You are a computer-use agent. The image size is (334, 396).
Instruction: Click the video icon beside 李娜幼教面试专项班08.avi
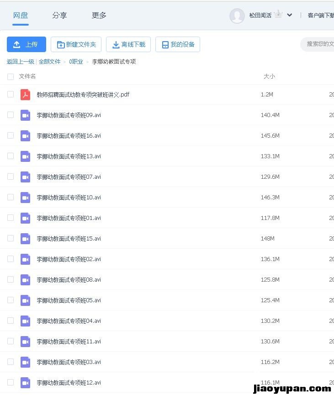tap(25, 280)
